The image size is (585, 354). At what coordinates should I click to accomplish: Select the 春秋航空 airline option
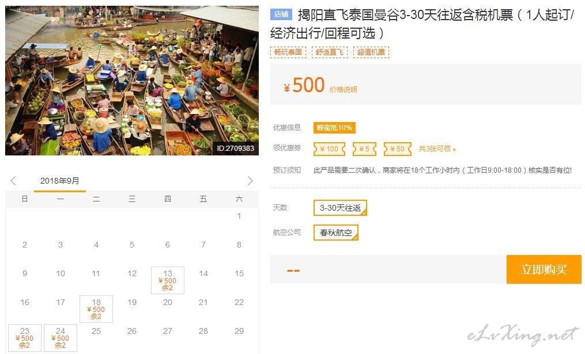tap(336, 233)
